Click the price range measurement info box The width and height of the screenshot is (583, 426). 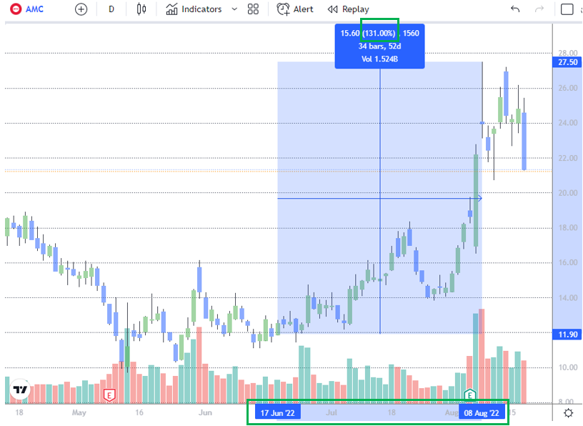[x=379, y=46]
